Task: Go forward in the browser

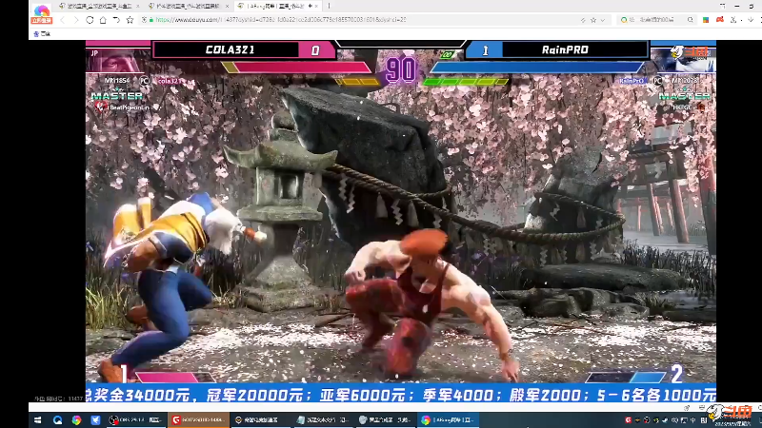Action: tap(76, 20)
